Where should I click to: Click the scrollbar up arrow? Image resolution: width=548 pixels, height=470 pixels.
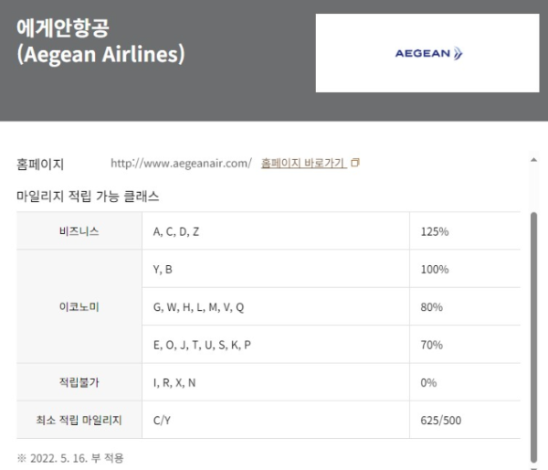coord(533,160)
